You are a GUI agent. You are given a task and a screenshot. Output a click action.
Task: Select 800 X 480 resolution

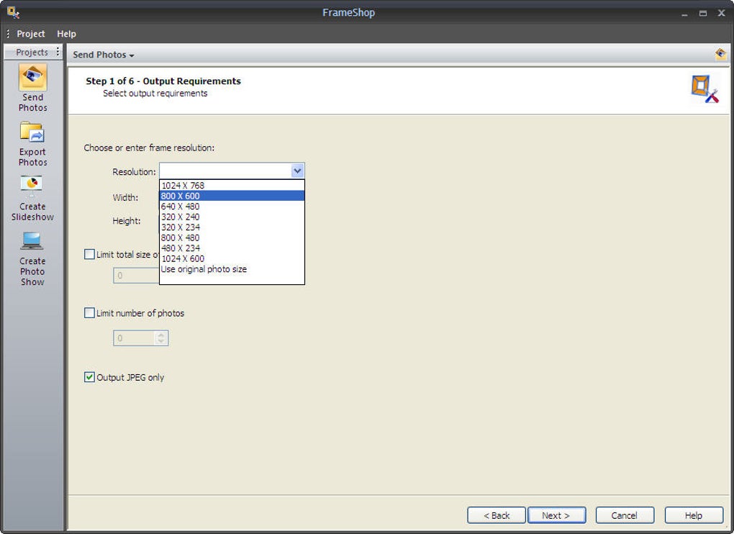232,237
